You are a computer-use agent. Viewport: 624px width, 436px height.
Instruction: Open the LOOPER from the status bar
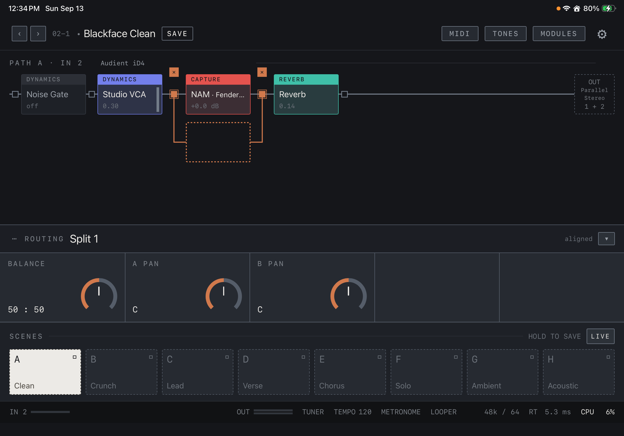coord(443,412)
